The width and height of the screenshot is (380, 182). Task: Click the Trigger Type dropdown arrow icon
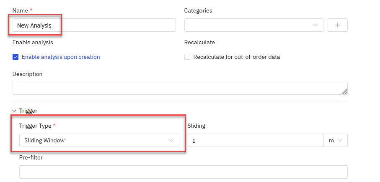pyautogui.click(x=171, y=141)
